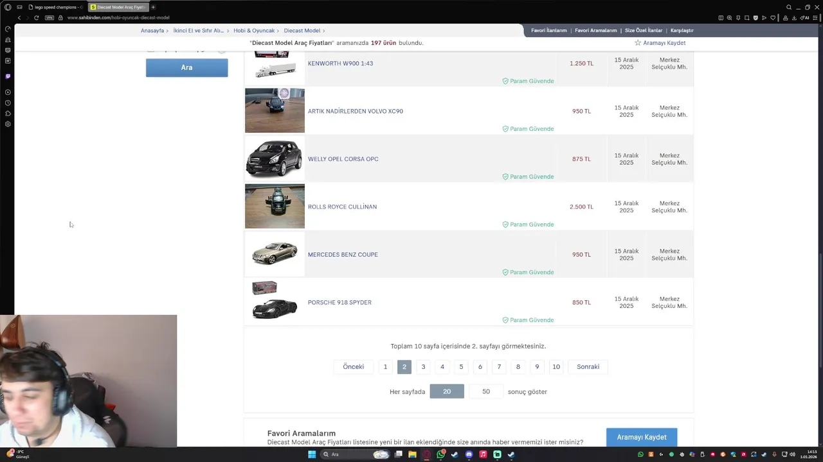Viewport: 823px width, 462px height.
Task: Click the gold Mercedes coupe thumbnail
Action: [x=275, y=254]
